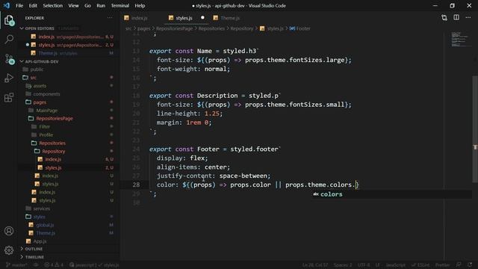Click the master branch status item
The height and width of the screenshot is (269, 478).
click(16, 265)
